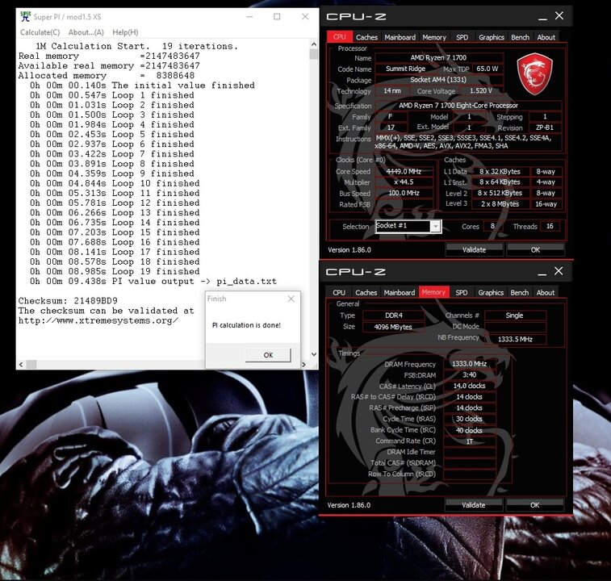
Task: Click the Super PI vertical scrollbar down arrow
Action: [314, 354]
